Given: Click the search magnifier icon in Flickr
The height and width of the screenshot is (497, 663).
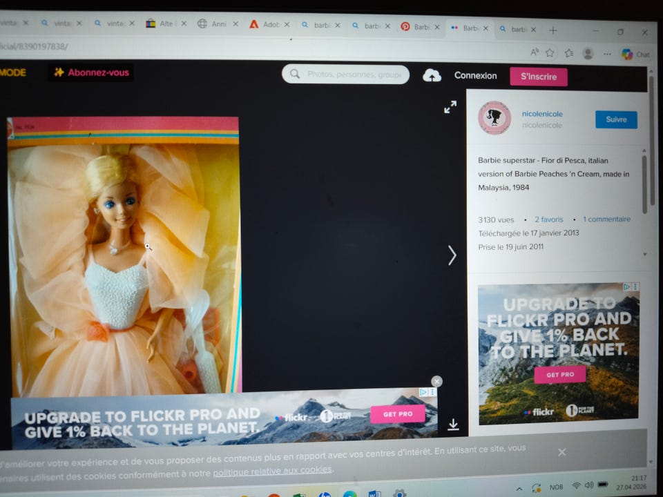Looking at the screenshot, I should pyautogui.click(x=295, y=74).
